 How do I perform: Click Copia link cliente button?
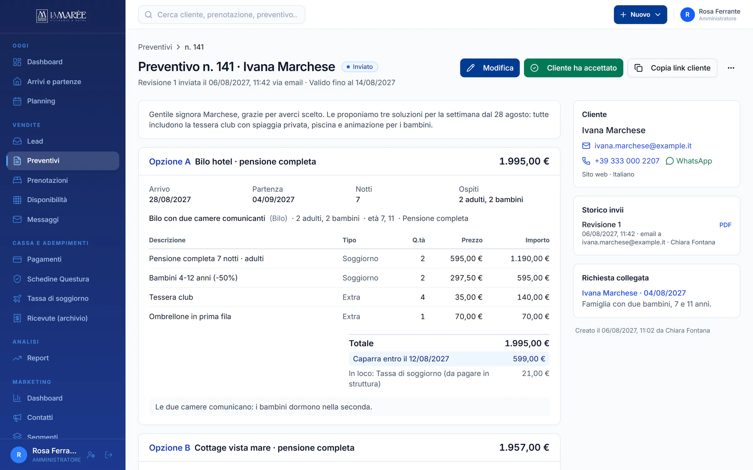pos(672,68)
